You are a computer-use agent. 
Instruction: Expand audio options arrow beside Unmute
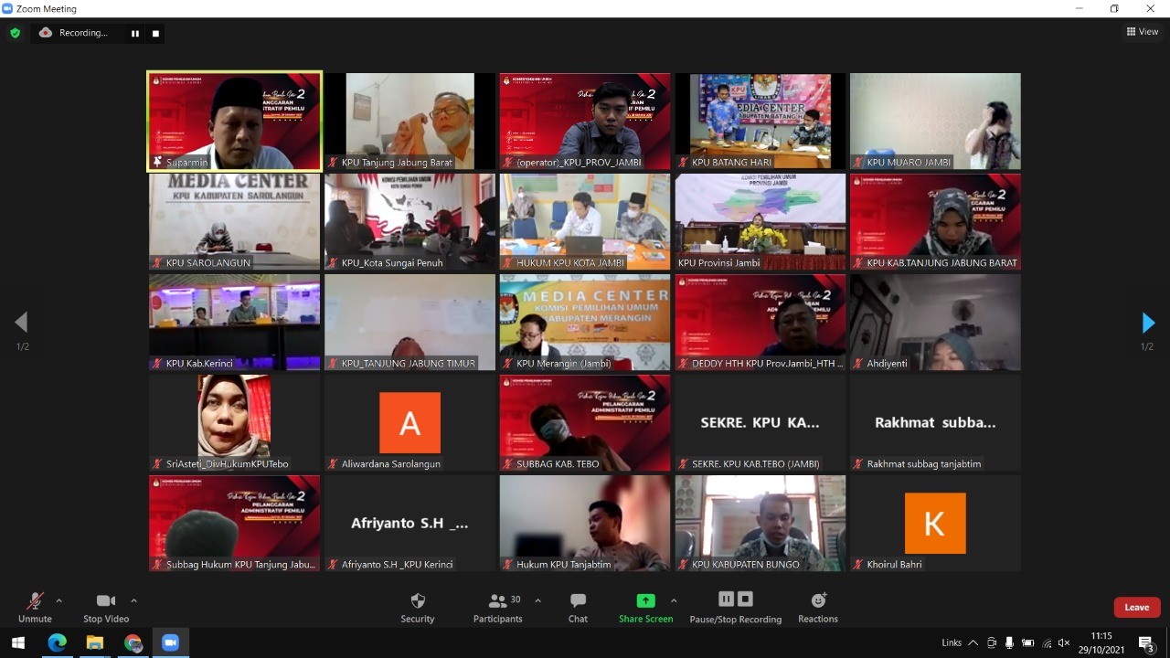[x=59, y=600]
